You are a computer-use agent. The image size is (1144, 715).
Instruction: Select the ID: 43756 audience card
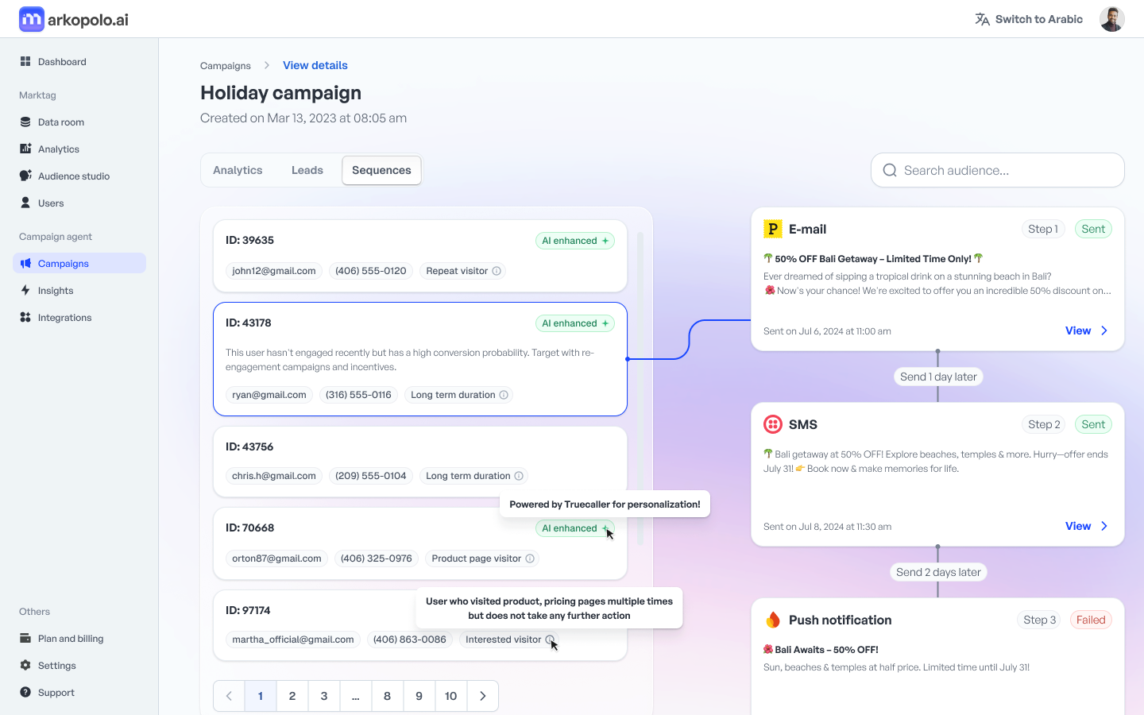pos(420,462)
